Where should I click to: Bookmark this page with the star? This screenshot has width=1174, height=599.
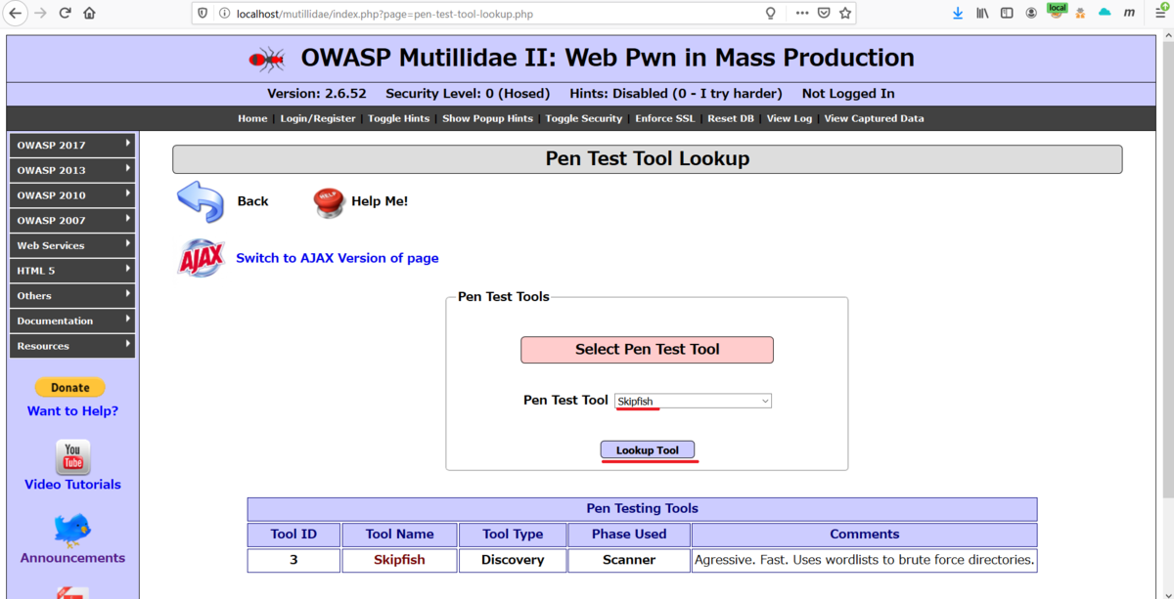pyautogui.click(x=846, y=14)
